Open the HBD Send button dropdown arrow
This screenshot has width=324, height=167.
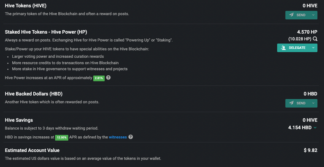pyautogui.click(x=313, y=103)
